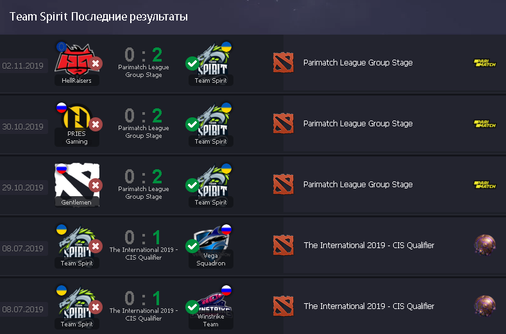Click red loss cross on HellRaisers logo

(96, 63)
